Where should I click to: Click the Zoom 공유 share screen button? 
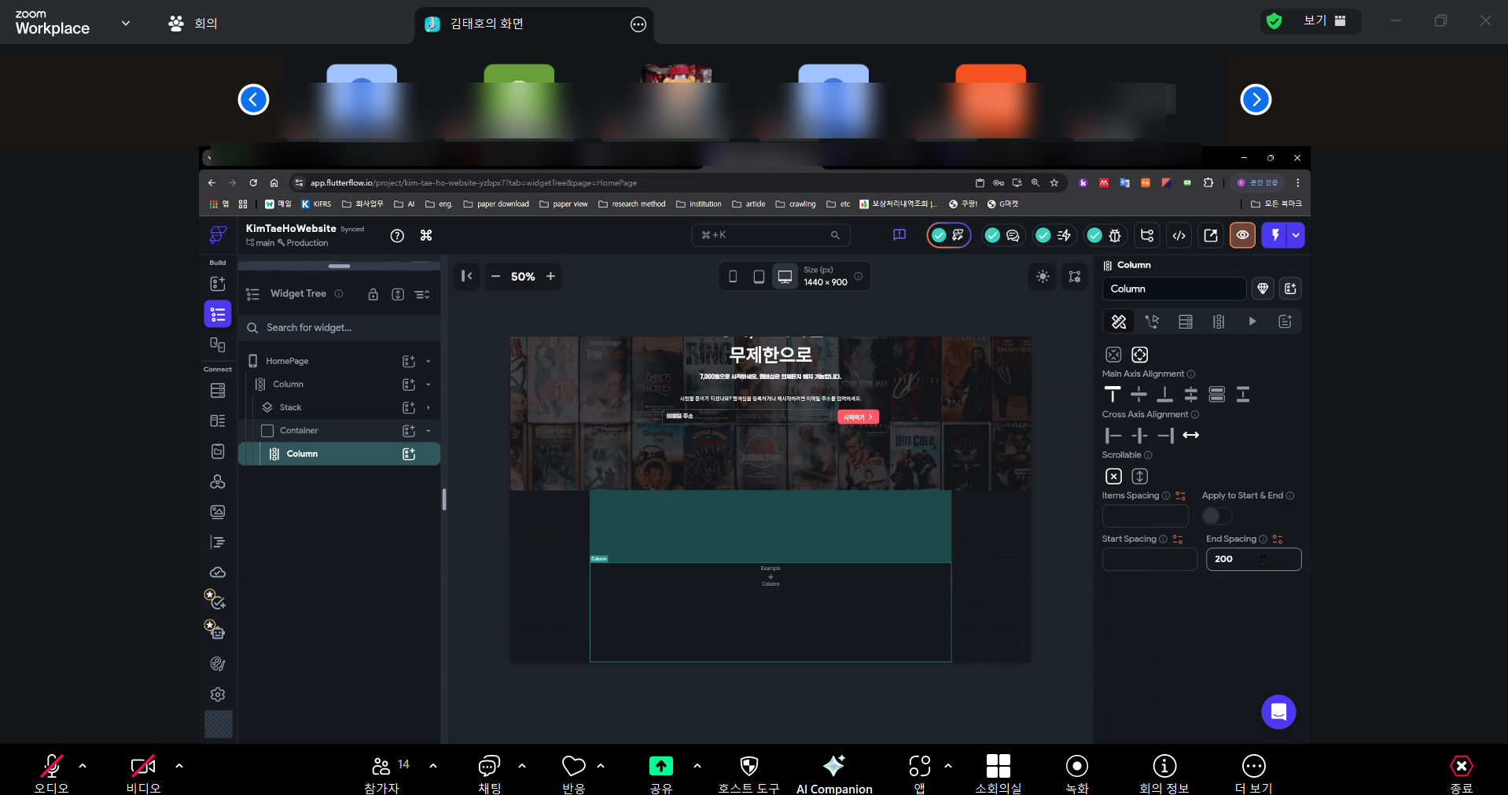[661, 774]
